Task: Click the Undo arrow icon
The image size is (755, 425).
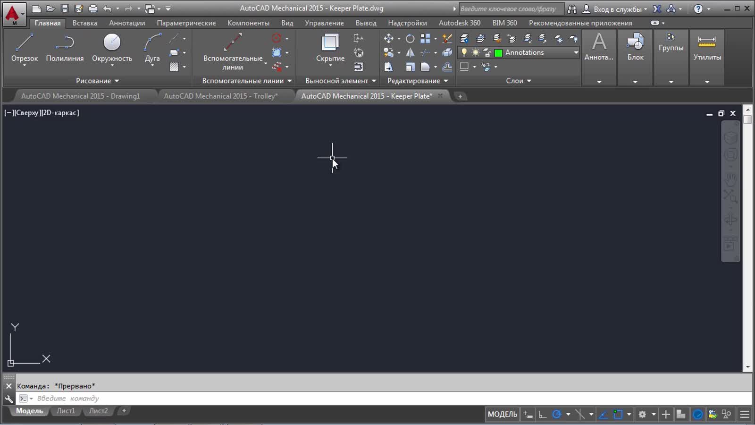Action: point(107,8)
